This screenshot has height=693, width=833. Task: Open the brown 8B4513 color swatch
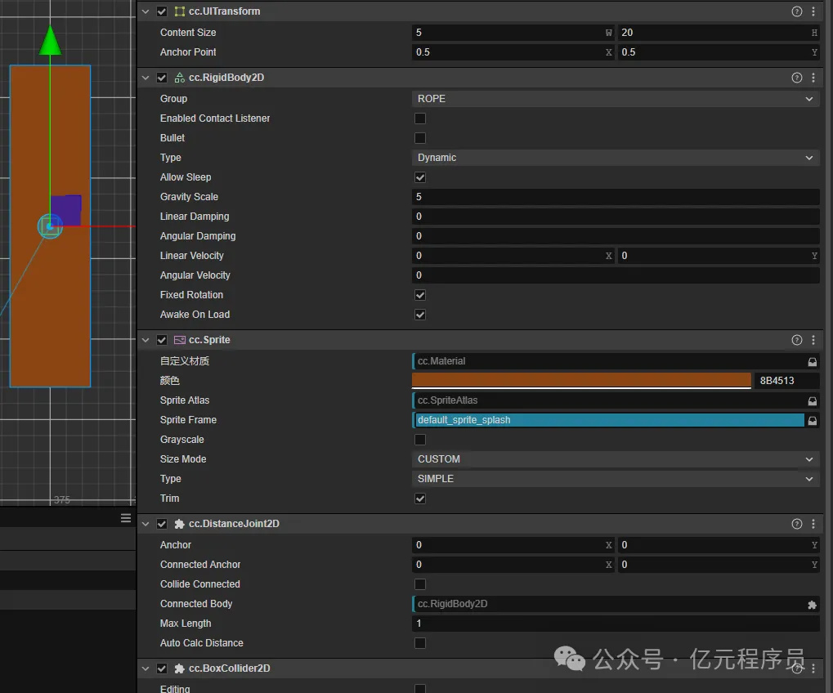point(580,380)
